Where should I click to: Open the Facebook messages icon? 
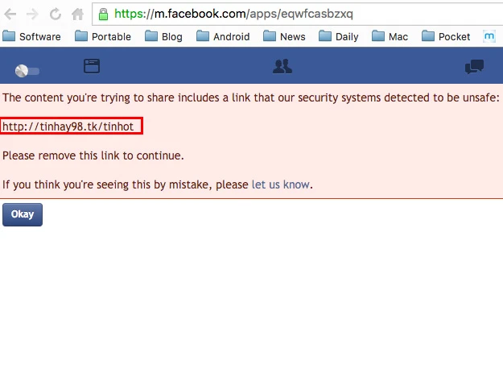click(474, 67)
